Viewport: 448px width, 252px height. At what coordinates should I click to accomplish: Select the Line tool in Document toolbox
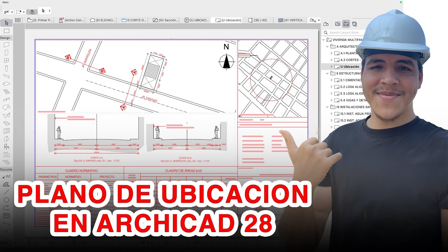(6, 192)
